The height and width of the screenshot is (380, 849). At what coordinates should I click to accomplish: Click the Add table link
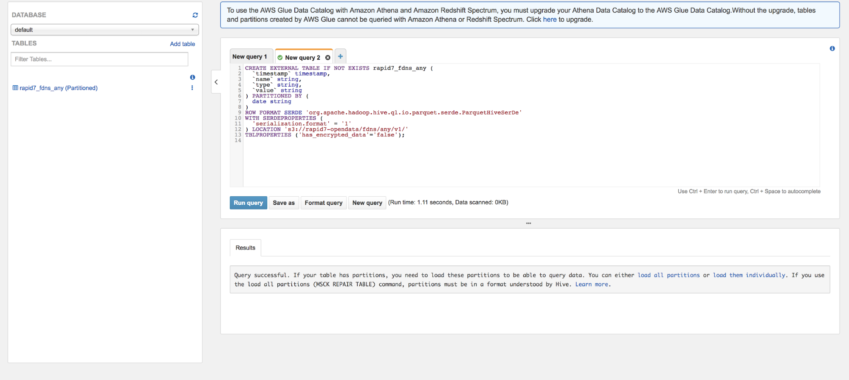click(x=182, y=44)
